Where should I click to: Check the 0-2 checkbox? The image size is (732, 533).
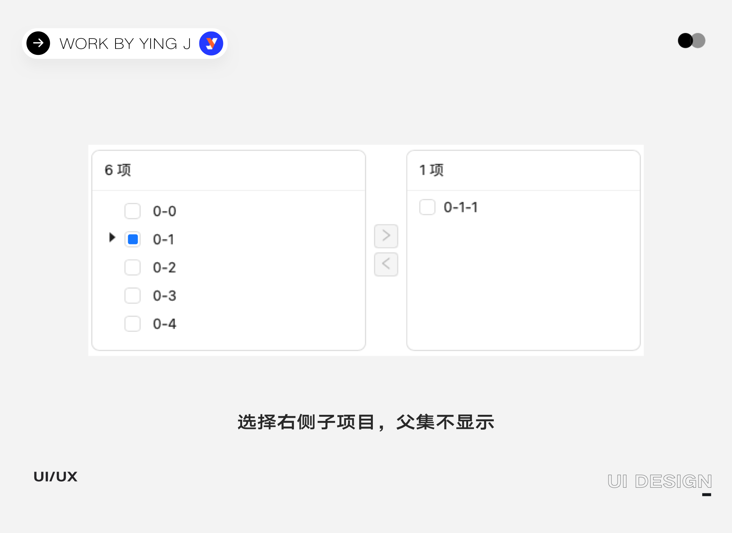(x=133, y=268)
